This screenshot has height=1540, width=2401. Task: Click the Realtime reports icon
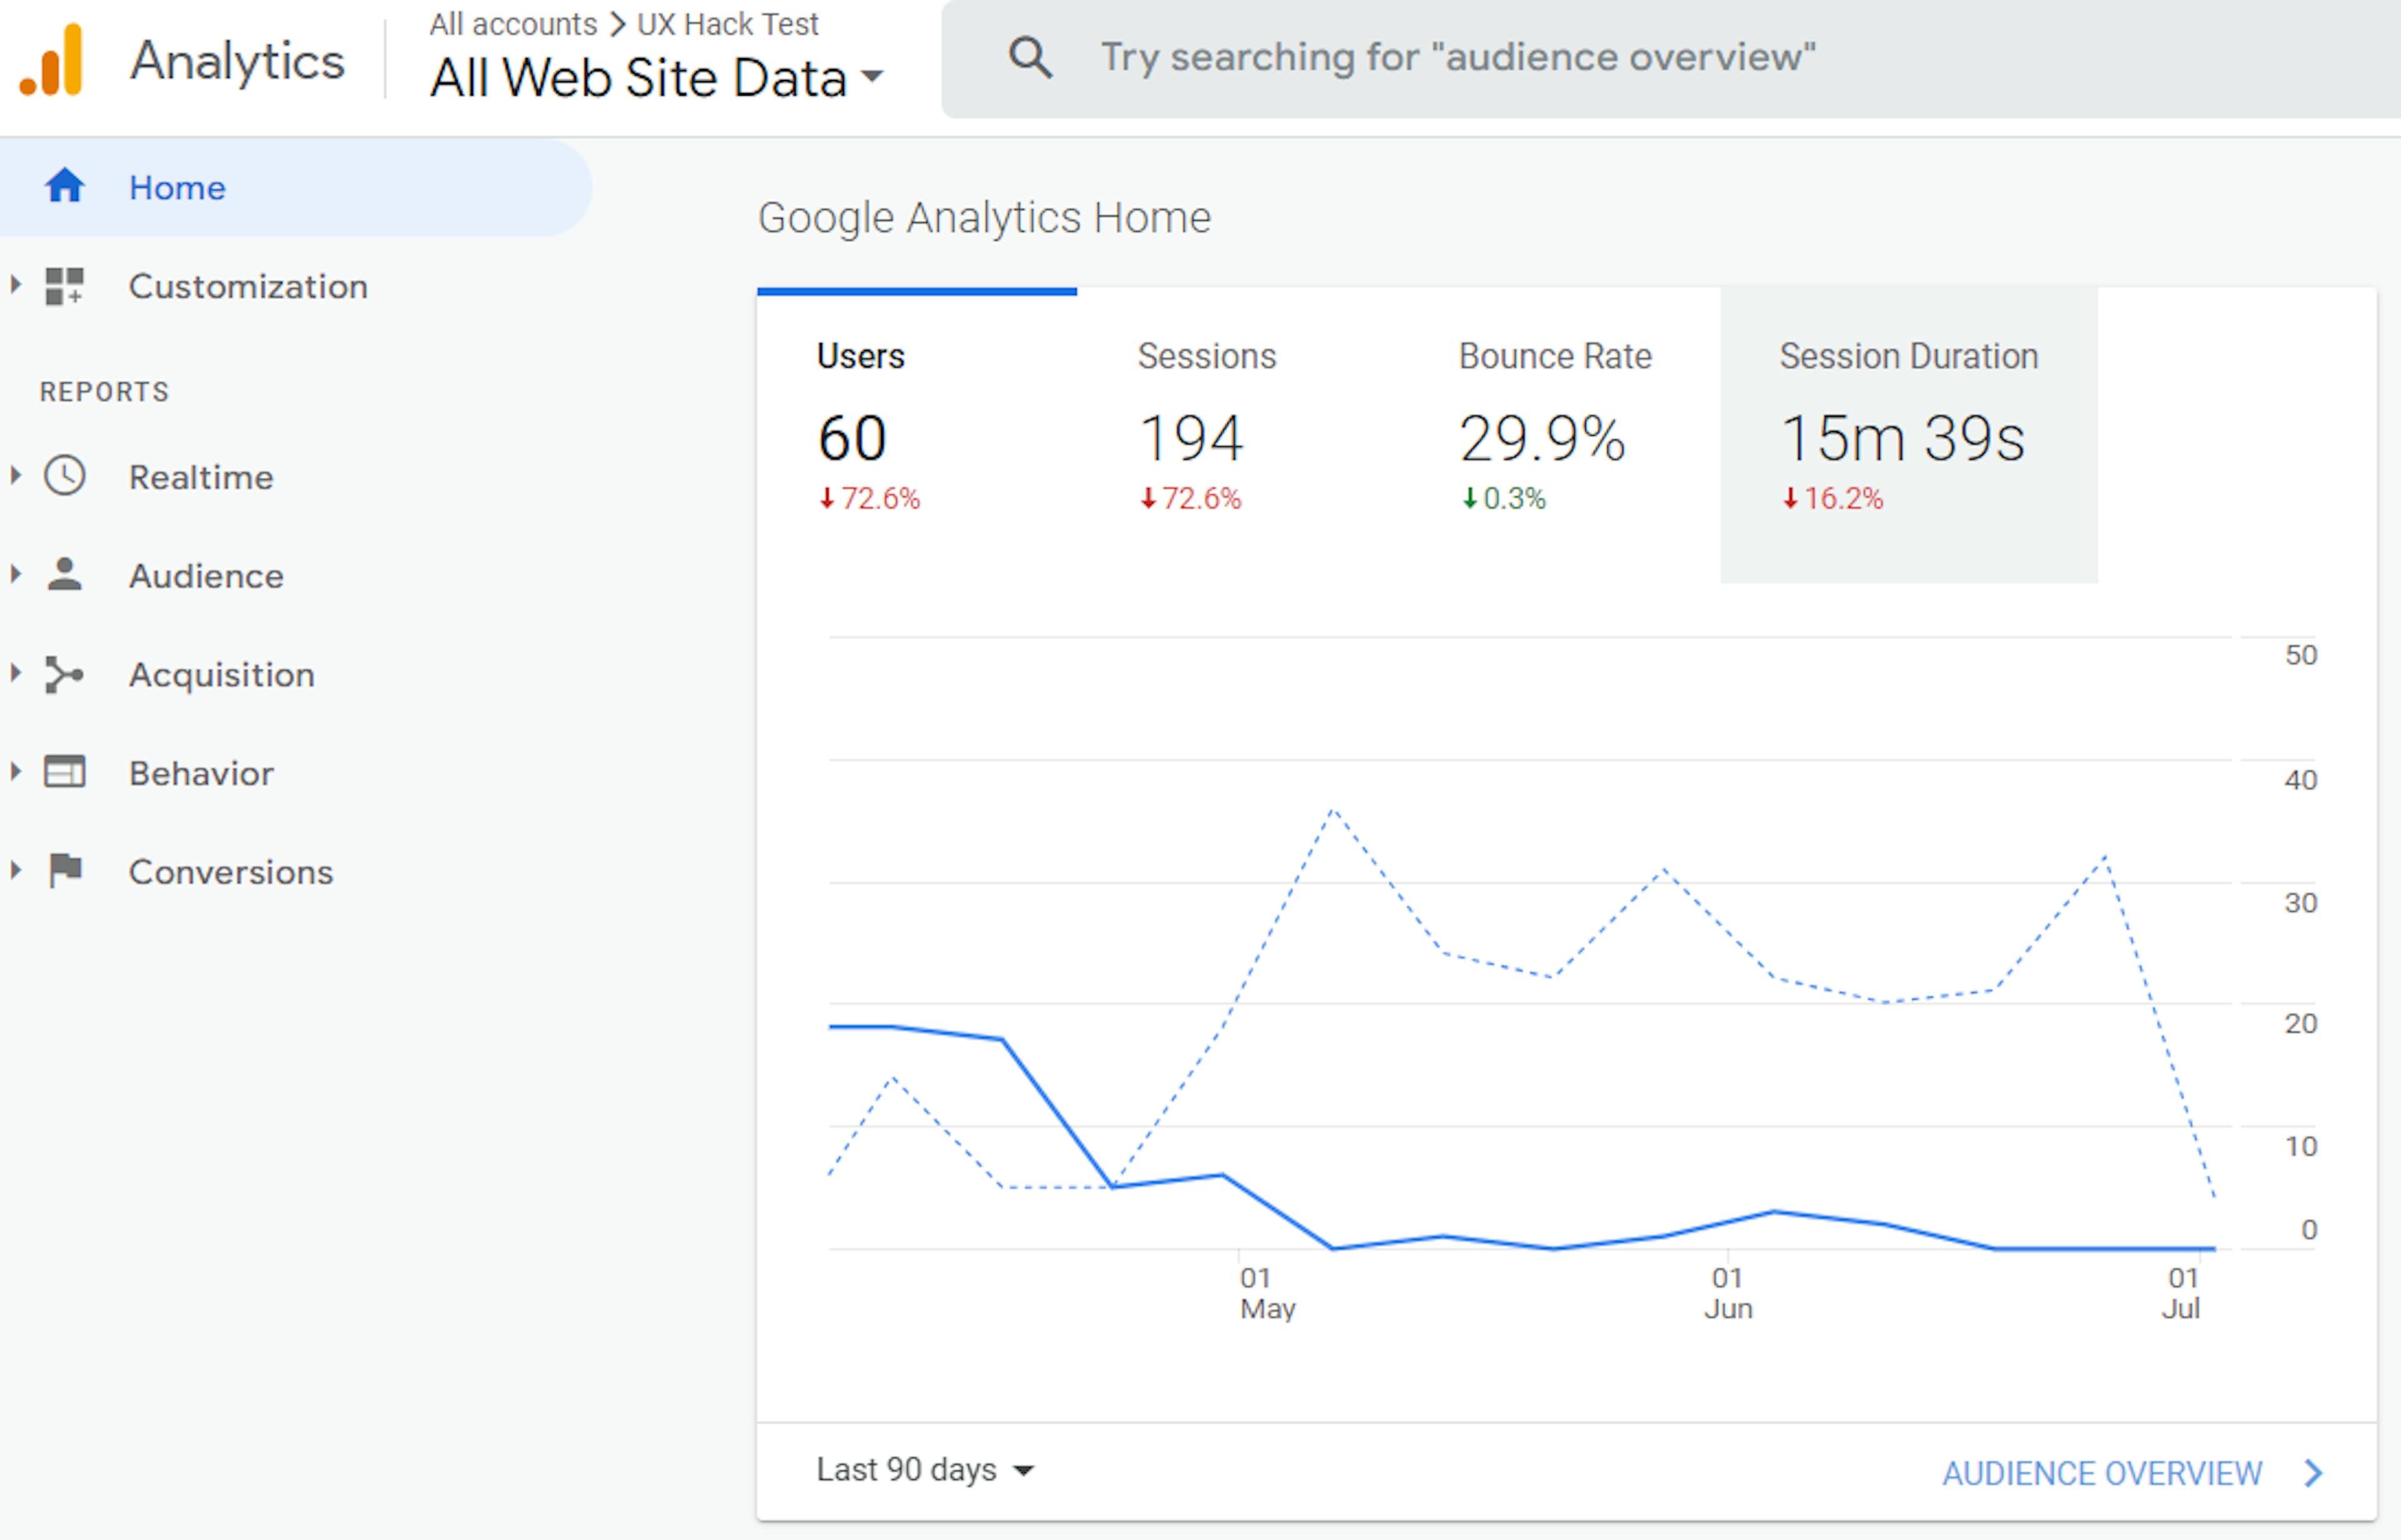[75, 476]
